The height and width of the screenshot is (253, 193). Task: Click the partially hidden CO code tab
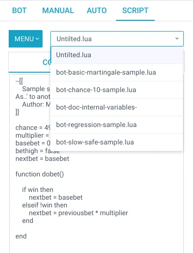(30, 62)
